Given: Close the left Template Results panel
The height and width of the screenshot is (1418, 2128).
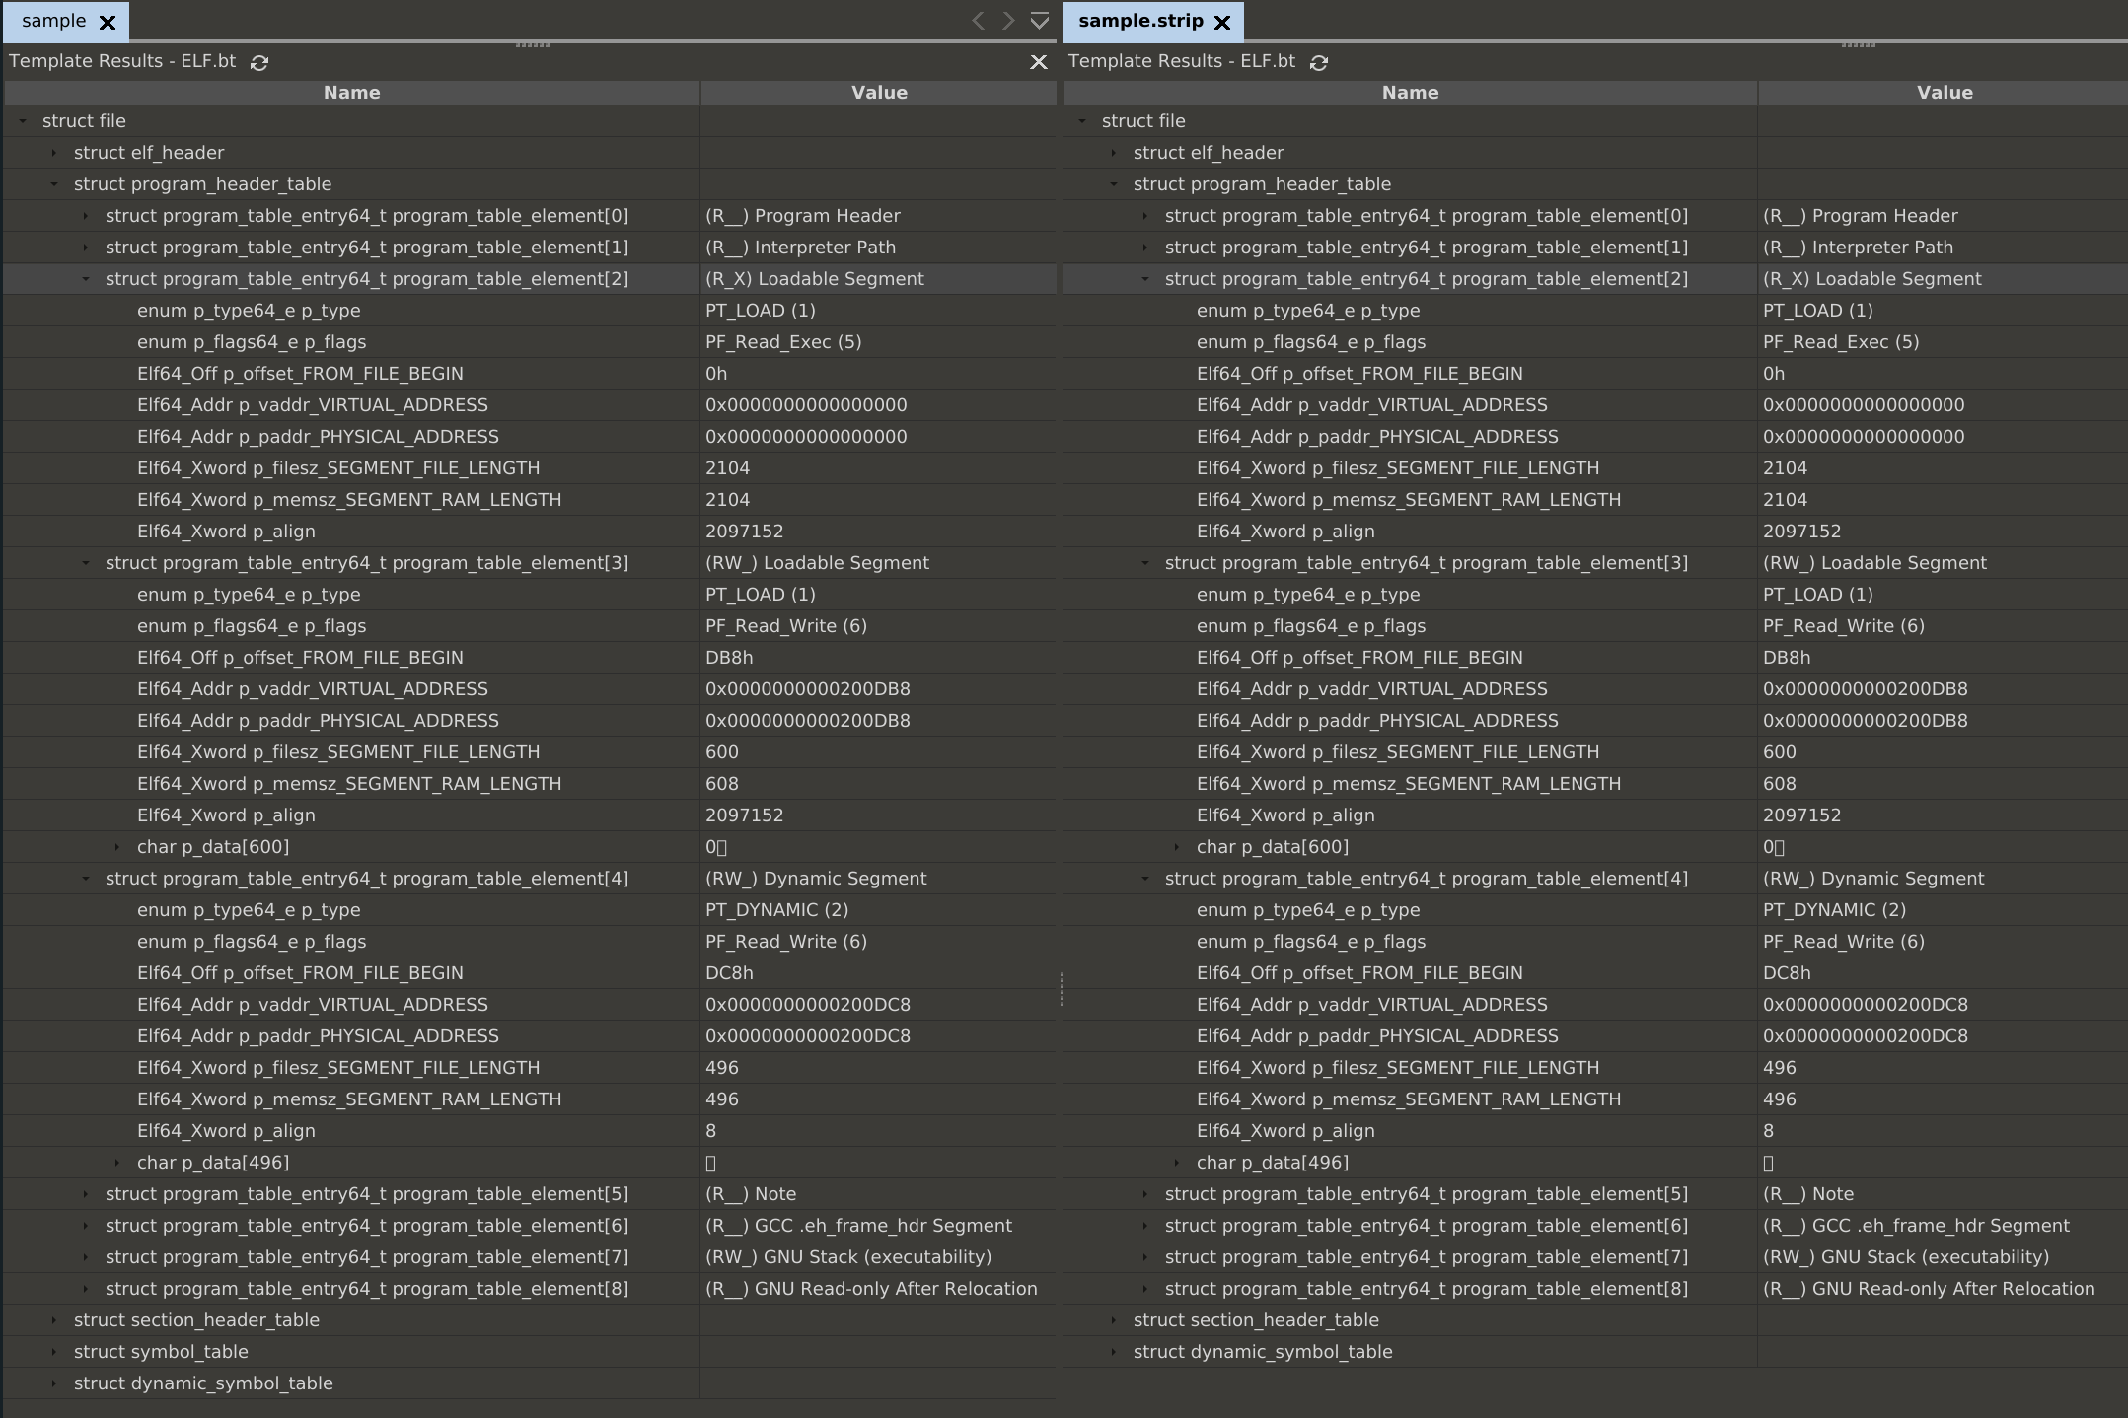Looking at the screenshot, I should click(x=1038, y=62).
